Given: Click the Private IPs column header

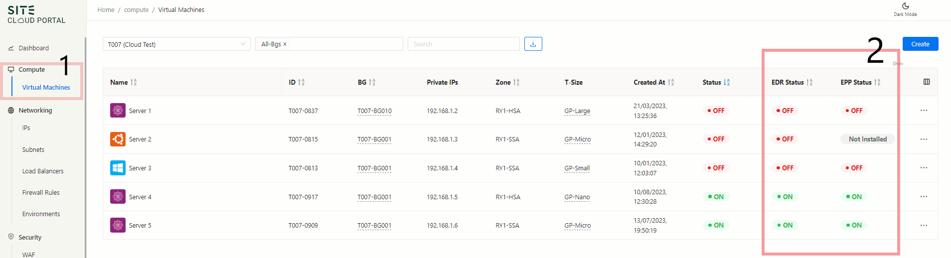Looking at the screenshot, I should click(442, 82).
